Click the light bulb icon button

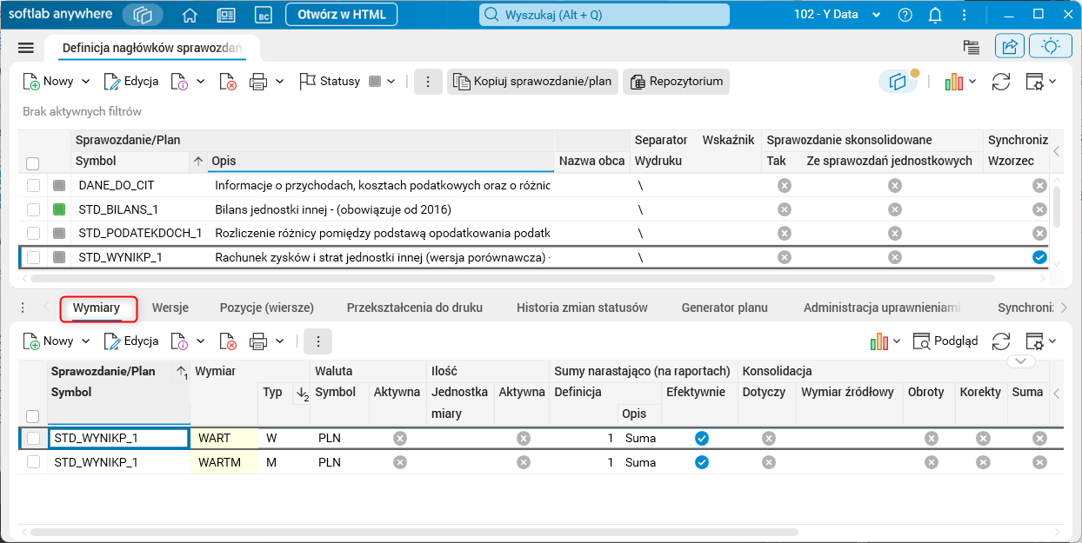point(1050,47)
